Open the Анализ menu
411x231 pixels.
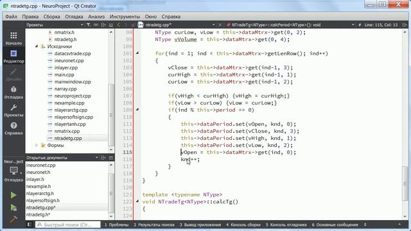96,17
